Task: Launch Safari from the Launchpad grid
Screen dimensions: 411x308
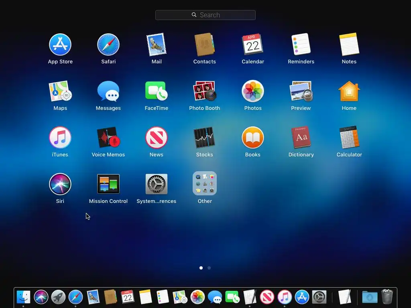Action: (108, 45)
